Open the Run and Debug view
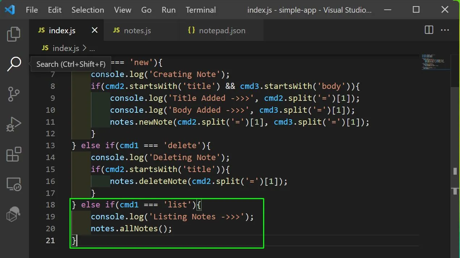This screenshot has width=460, height=258. click(14, 124)
